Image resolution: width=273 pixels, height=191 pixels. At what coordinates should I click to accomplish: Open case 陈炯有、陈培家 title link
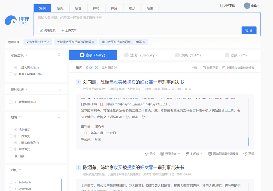pyautogui.click(x=134, y=167)
